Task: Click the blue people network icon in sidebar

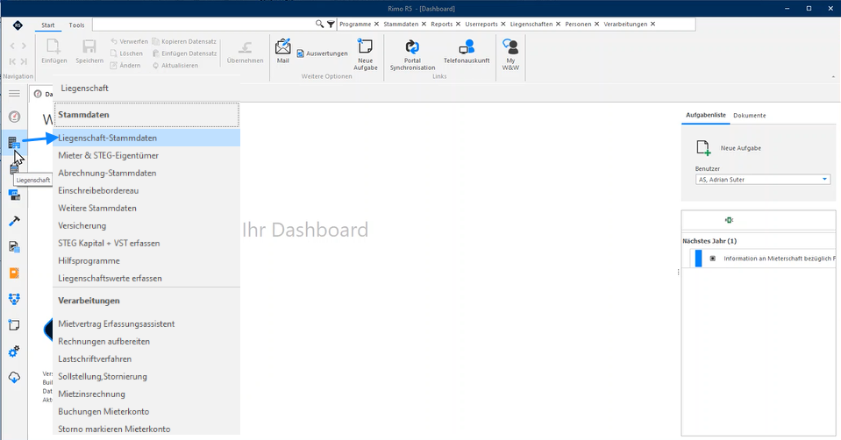Action: tap(15, 299)
